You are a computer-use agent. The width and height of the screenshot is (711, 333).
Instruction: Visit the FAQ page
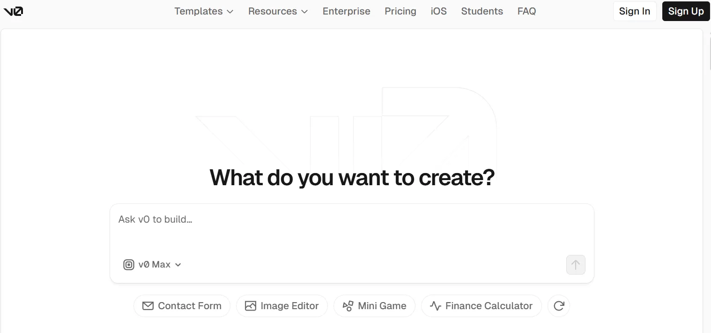[526, 11]
